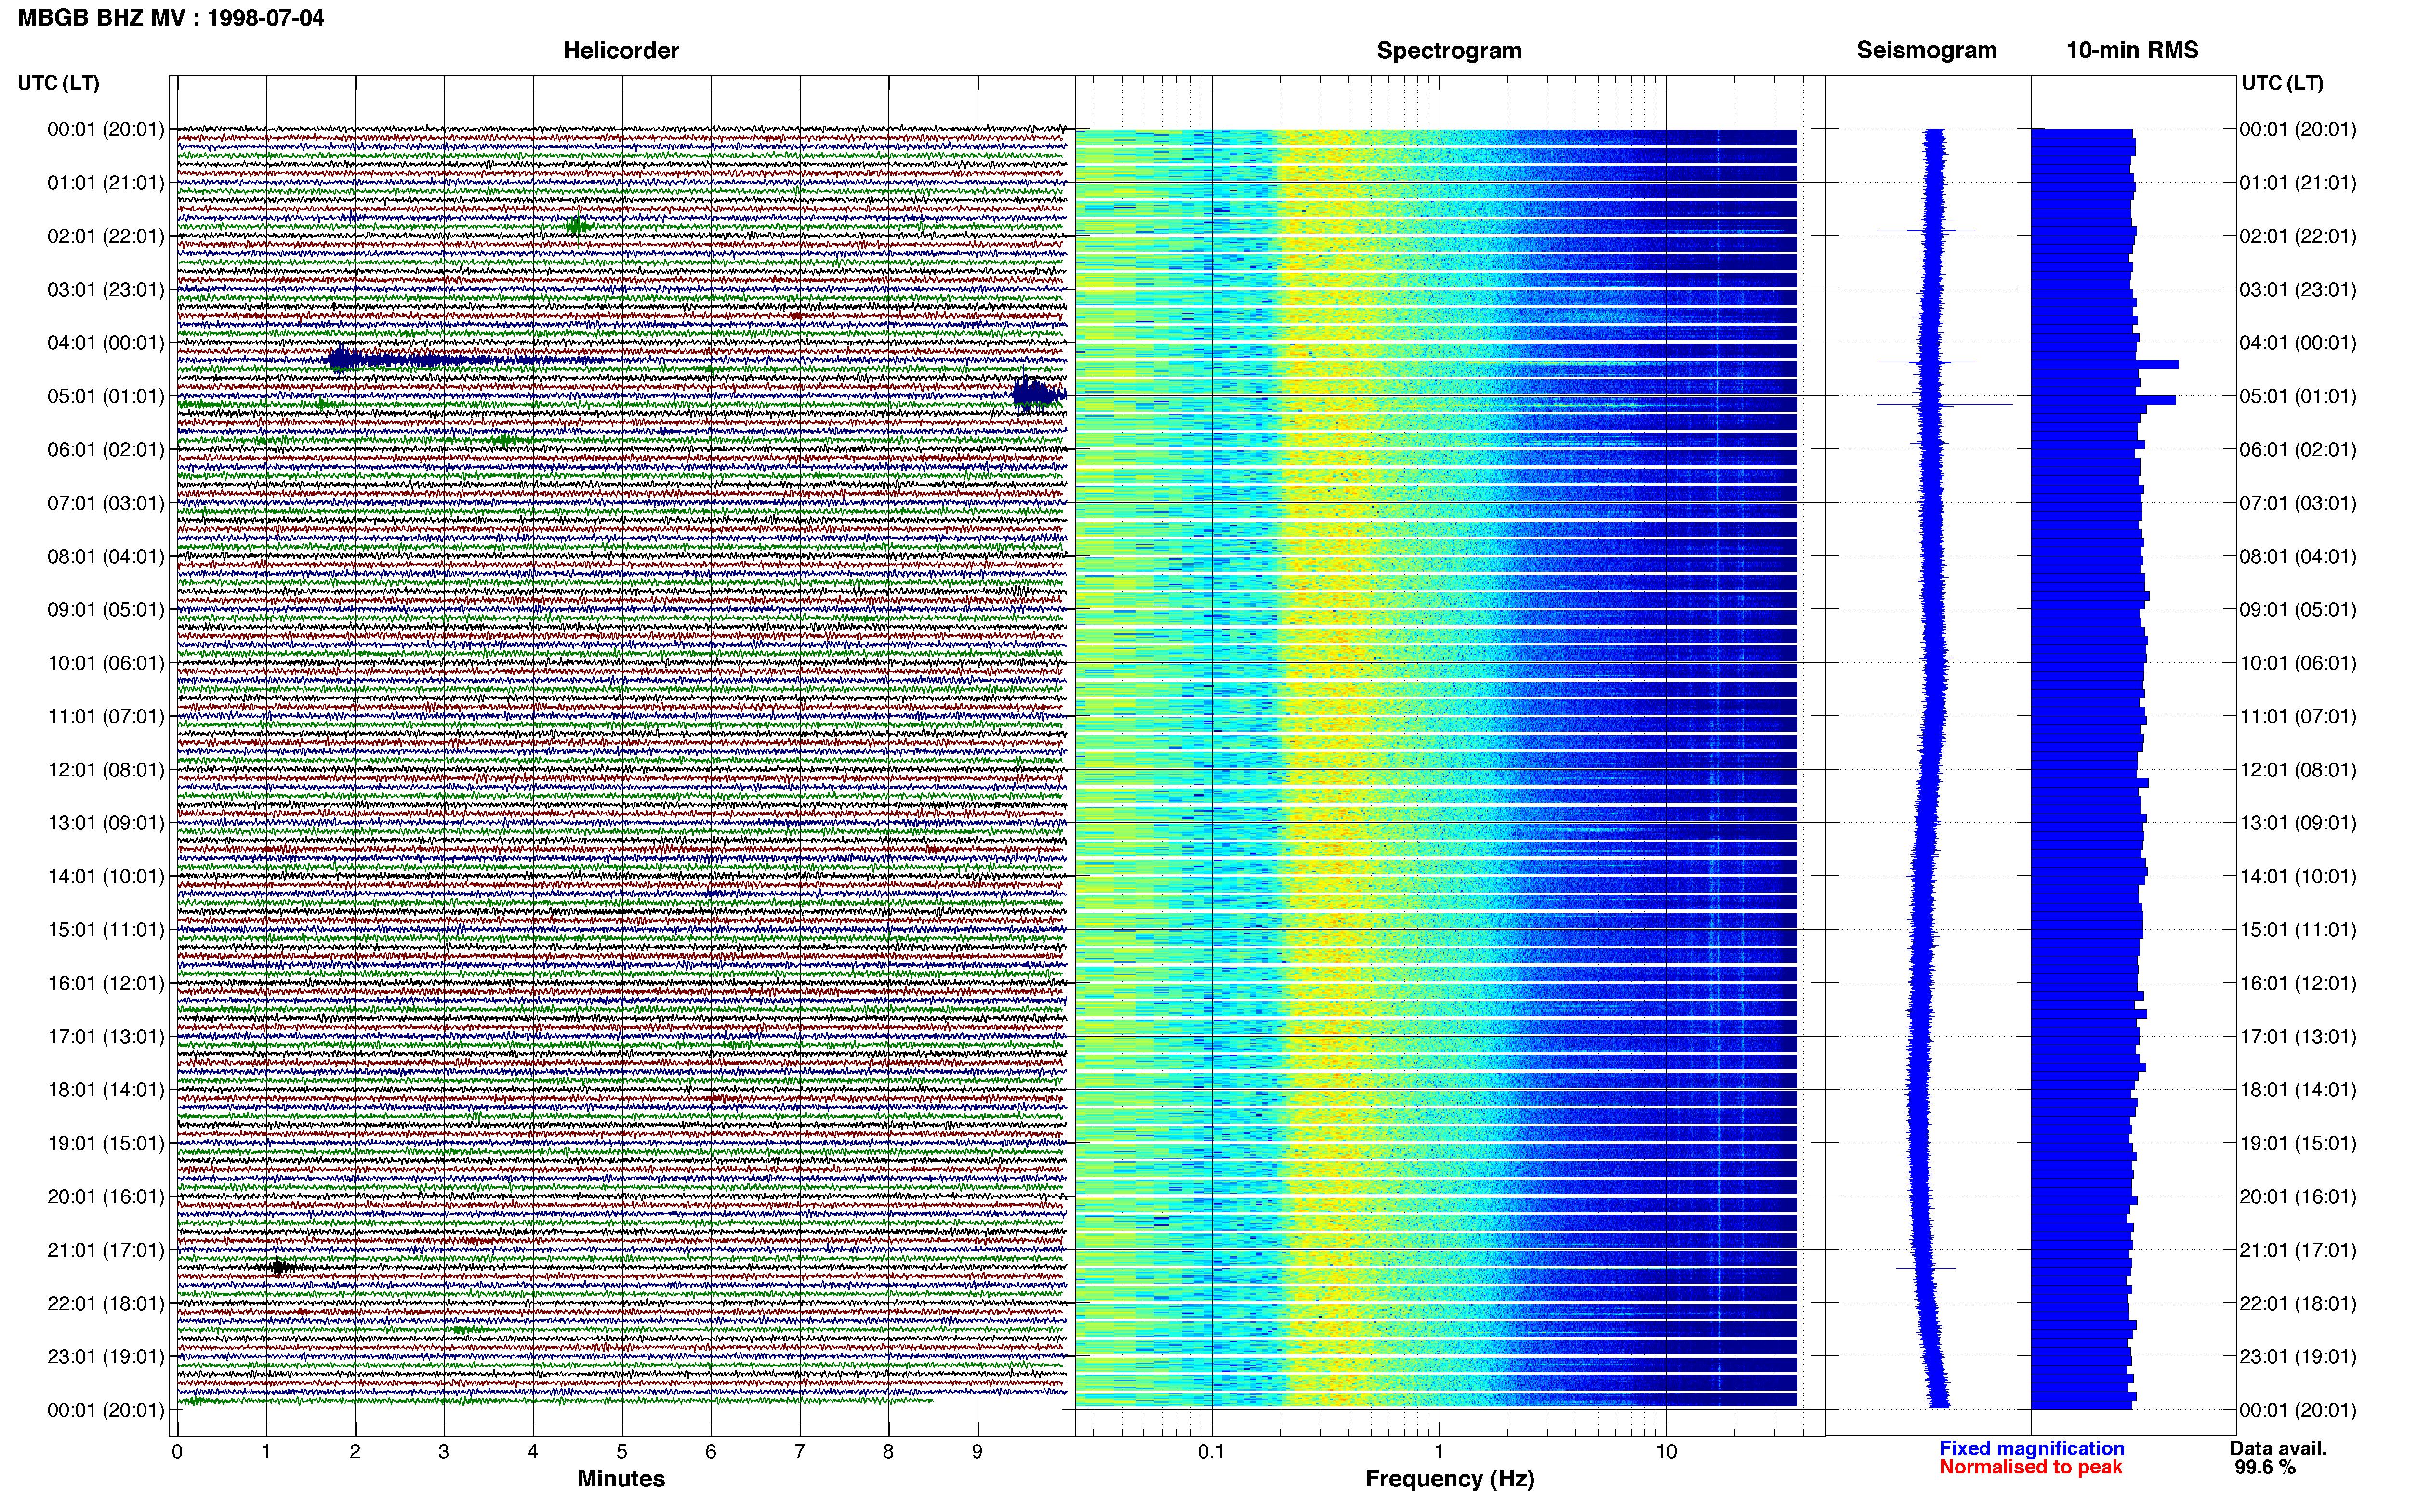Click right time label 16:01 (12:01)
2418x1512 pixels.
tap(2298, 983)
